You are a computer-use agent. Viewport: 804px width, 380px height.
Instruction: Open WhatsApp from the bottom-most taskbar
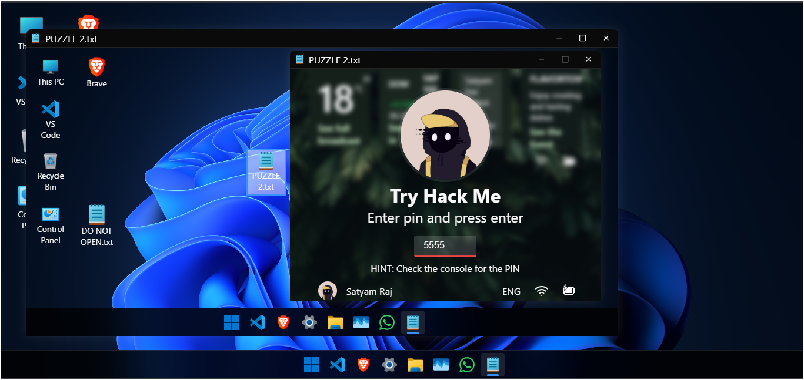(466, 365)
